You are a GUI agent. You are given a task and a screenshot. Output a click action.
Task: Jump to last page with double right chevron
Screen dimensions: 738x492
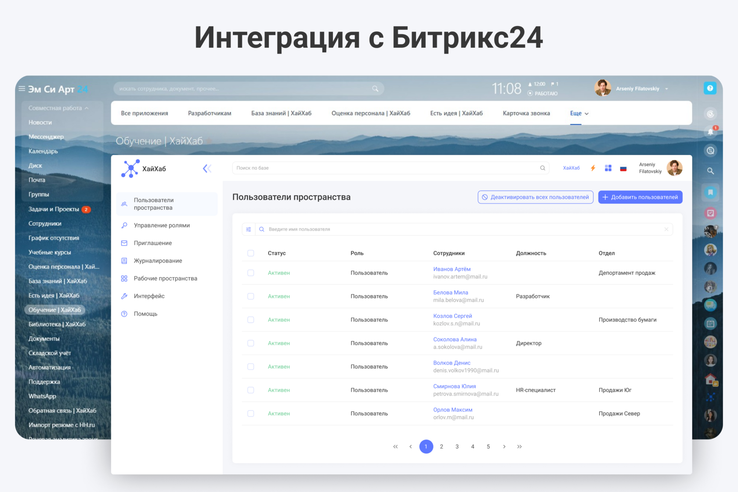[520, 447]
